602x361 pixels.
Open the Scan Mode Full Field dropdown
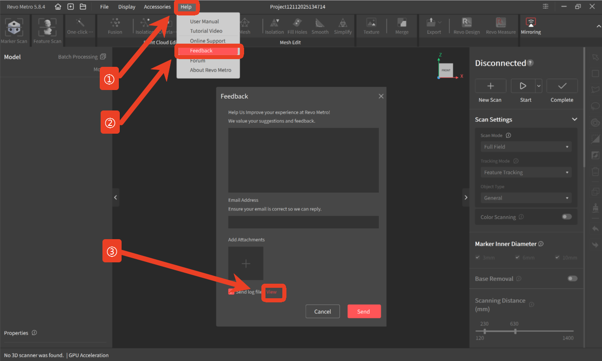[526, 147]
